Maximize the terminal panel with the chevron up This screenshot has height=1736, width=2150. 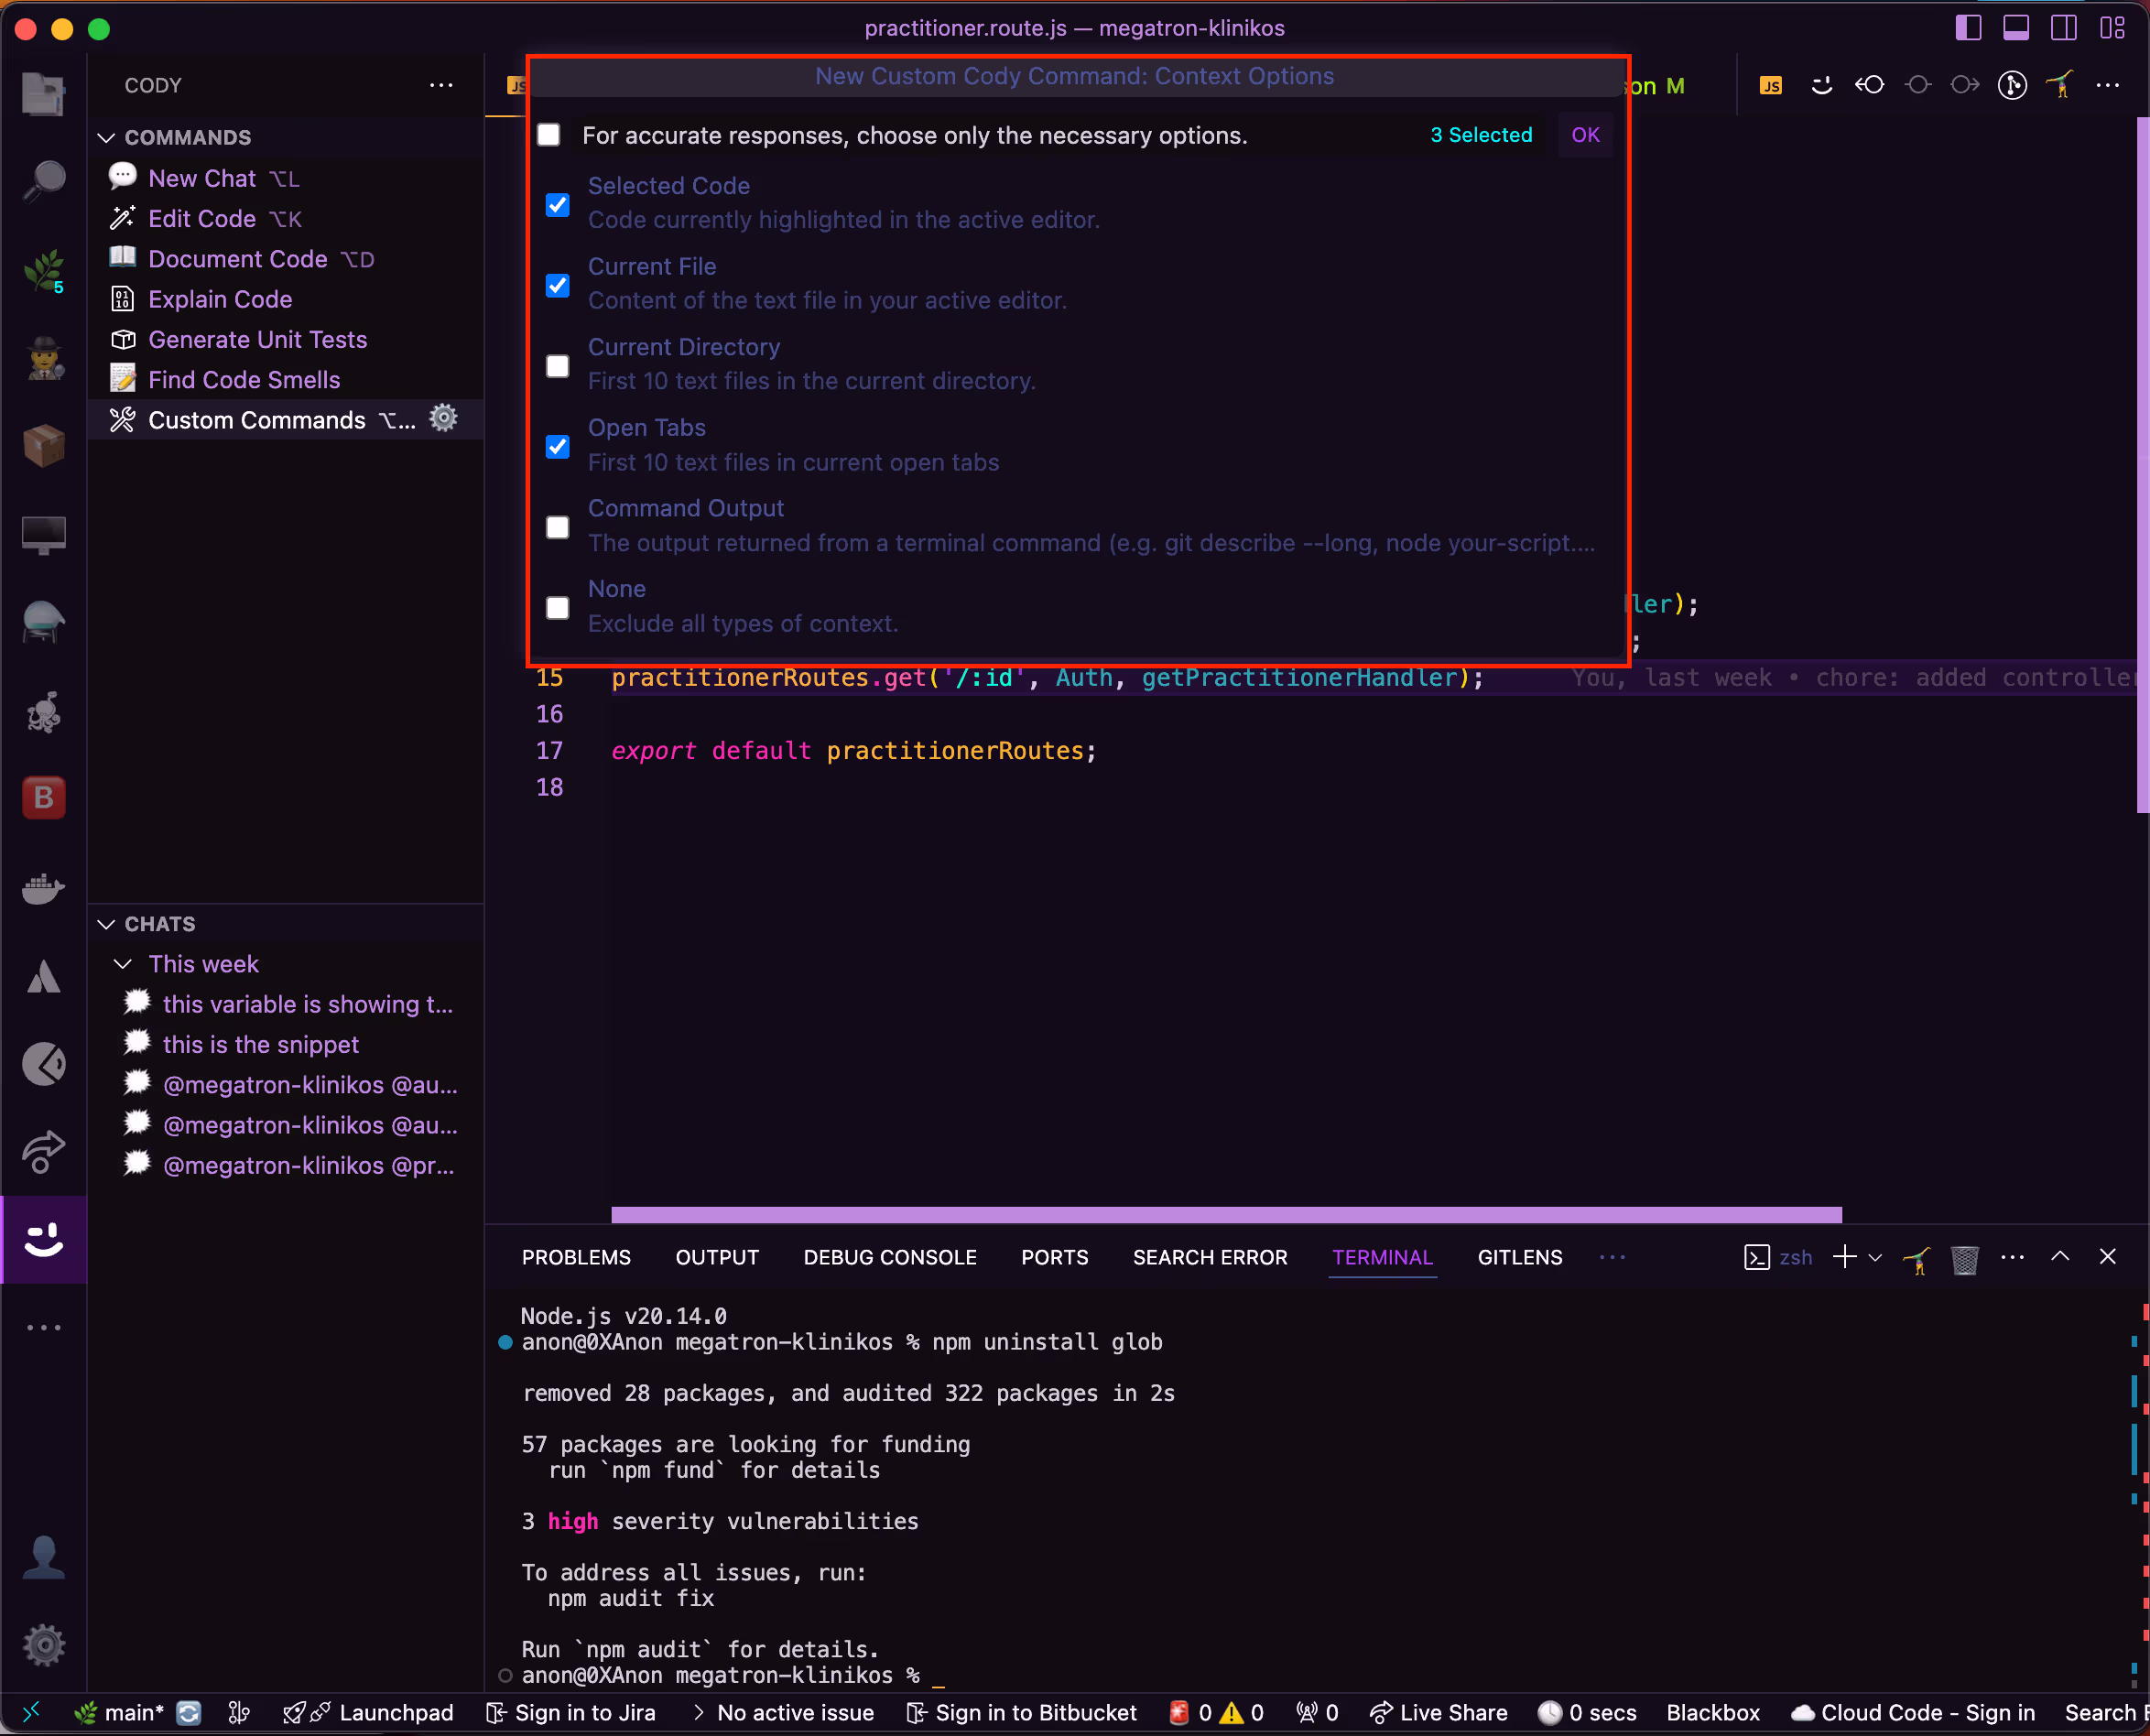2060,1257
